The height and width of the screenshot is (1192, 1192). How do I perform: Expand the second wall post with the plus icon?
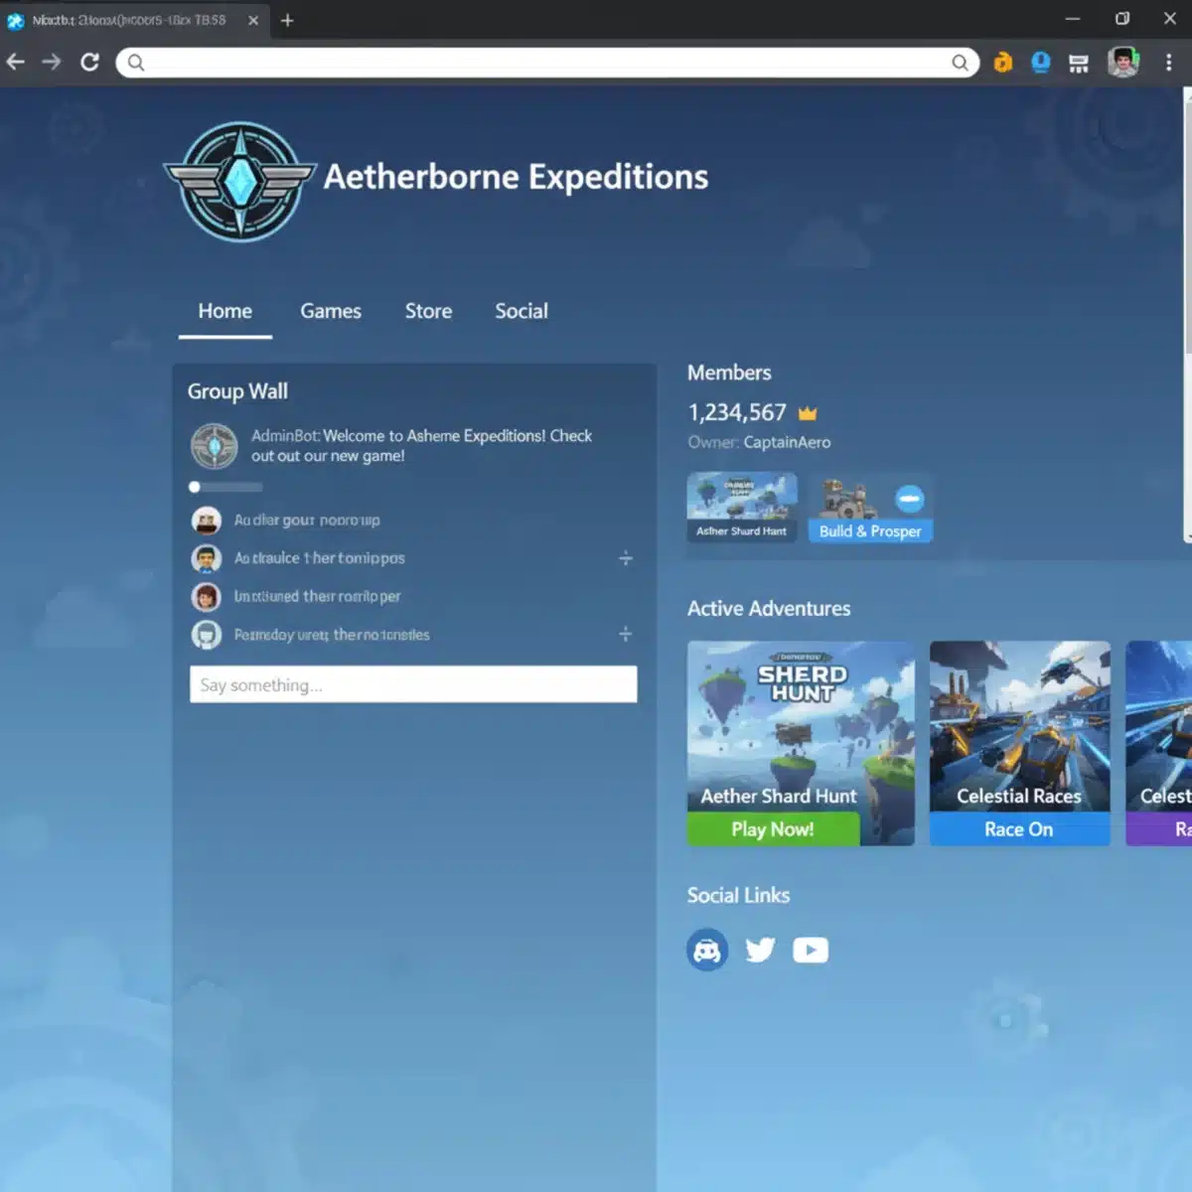(x=626, y=558)
